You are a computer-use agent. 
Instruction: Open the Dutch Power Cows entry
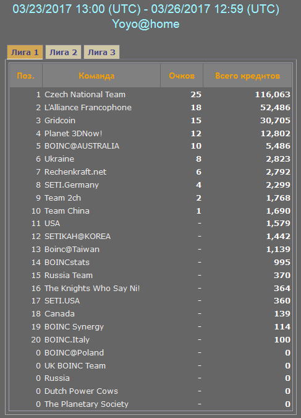[x=81, y=391]
